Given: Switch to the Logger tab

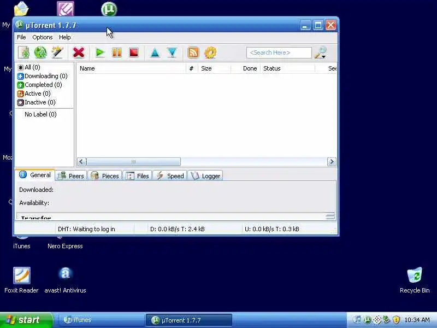Looking at the screenshot, I should click(x=205, y=176).
